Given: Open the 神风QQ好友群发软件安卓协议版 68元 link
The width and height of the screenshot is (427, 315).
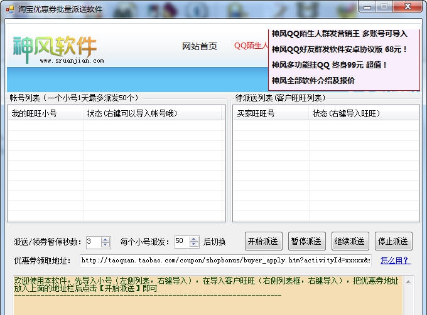Looking at the screenshot, I should 339,49.
